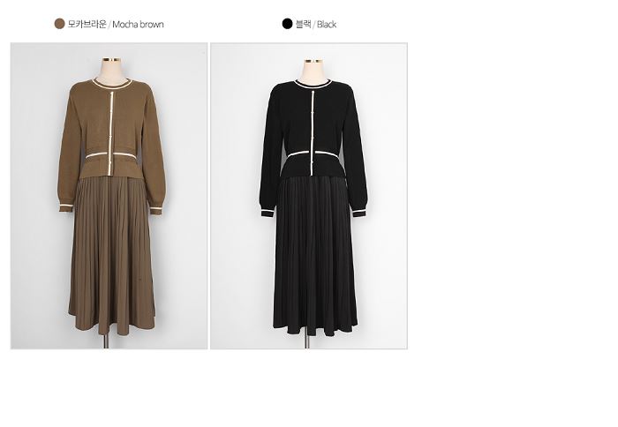This screenshot has height=427, width=618.
Task: Click the Black color swatch circle
Action: point(287,24)
